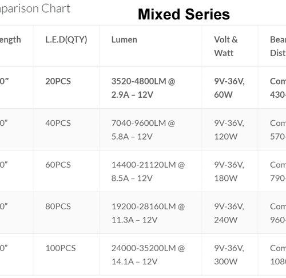
Task: Select the 9V-36V, 120W cell
Action: [229, 130]
